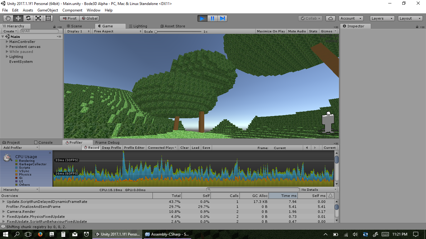This screenshot has height=239, width=426.
Task: Click the Game view Scale slider
Action: tap(178, 31)
